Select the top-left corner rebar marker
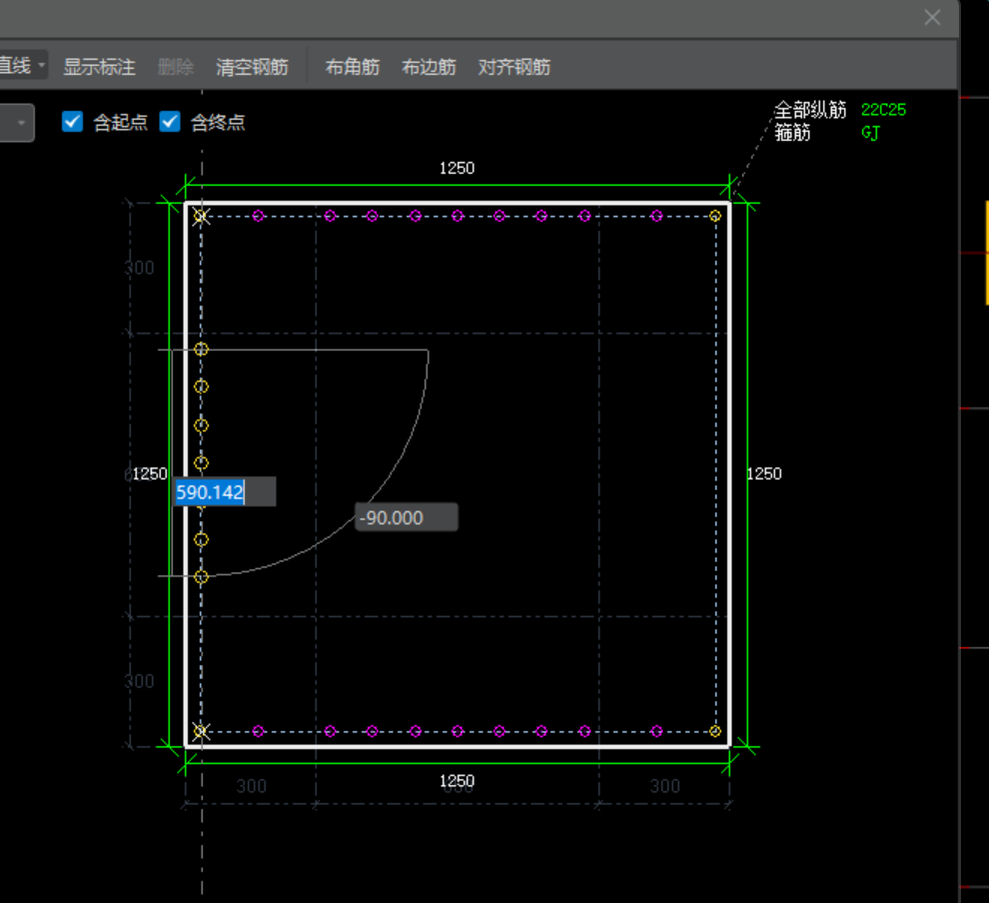989x903 pixels. click(201, 217)
